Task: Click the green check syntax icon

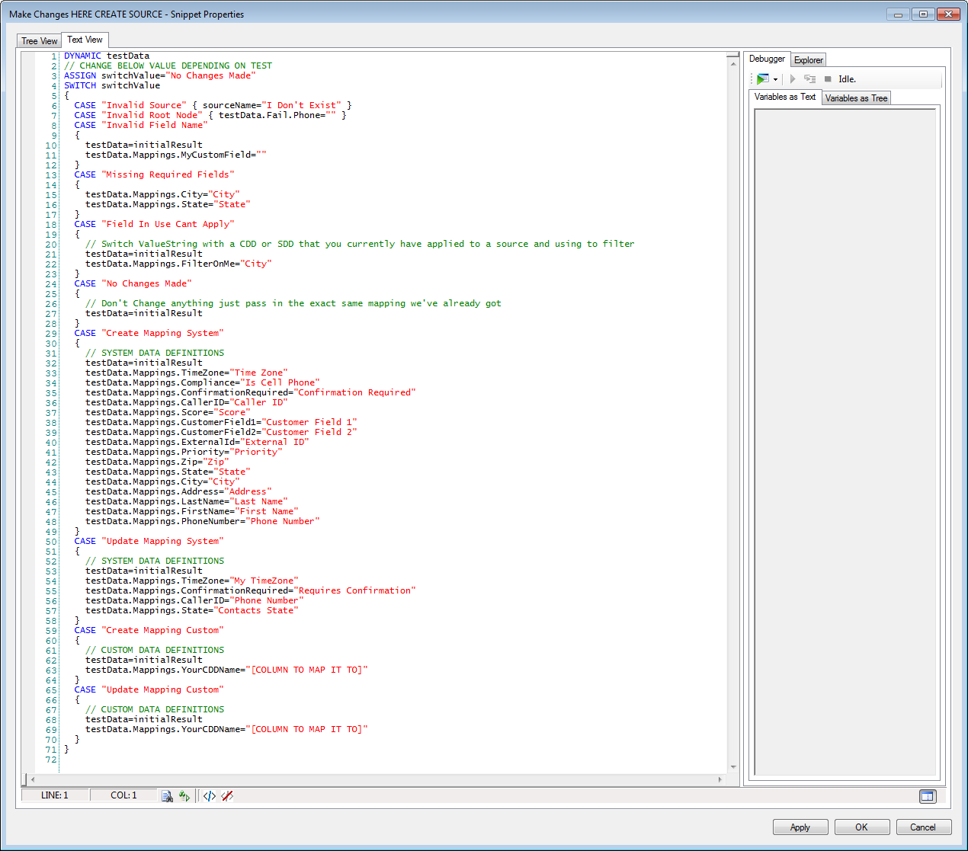Action: (x=184, y=796)
